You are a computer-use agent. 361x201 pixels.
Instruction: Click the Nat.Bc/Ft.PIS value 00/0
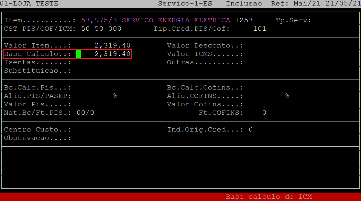pyautogui.click(x=85, y=113)
